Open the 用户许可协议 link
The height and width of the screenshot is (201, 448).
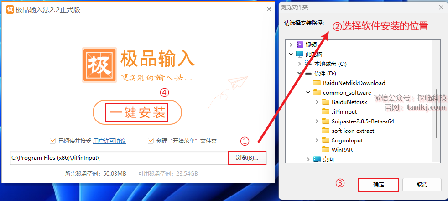point(109,141)
